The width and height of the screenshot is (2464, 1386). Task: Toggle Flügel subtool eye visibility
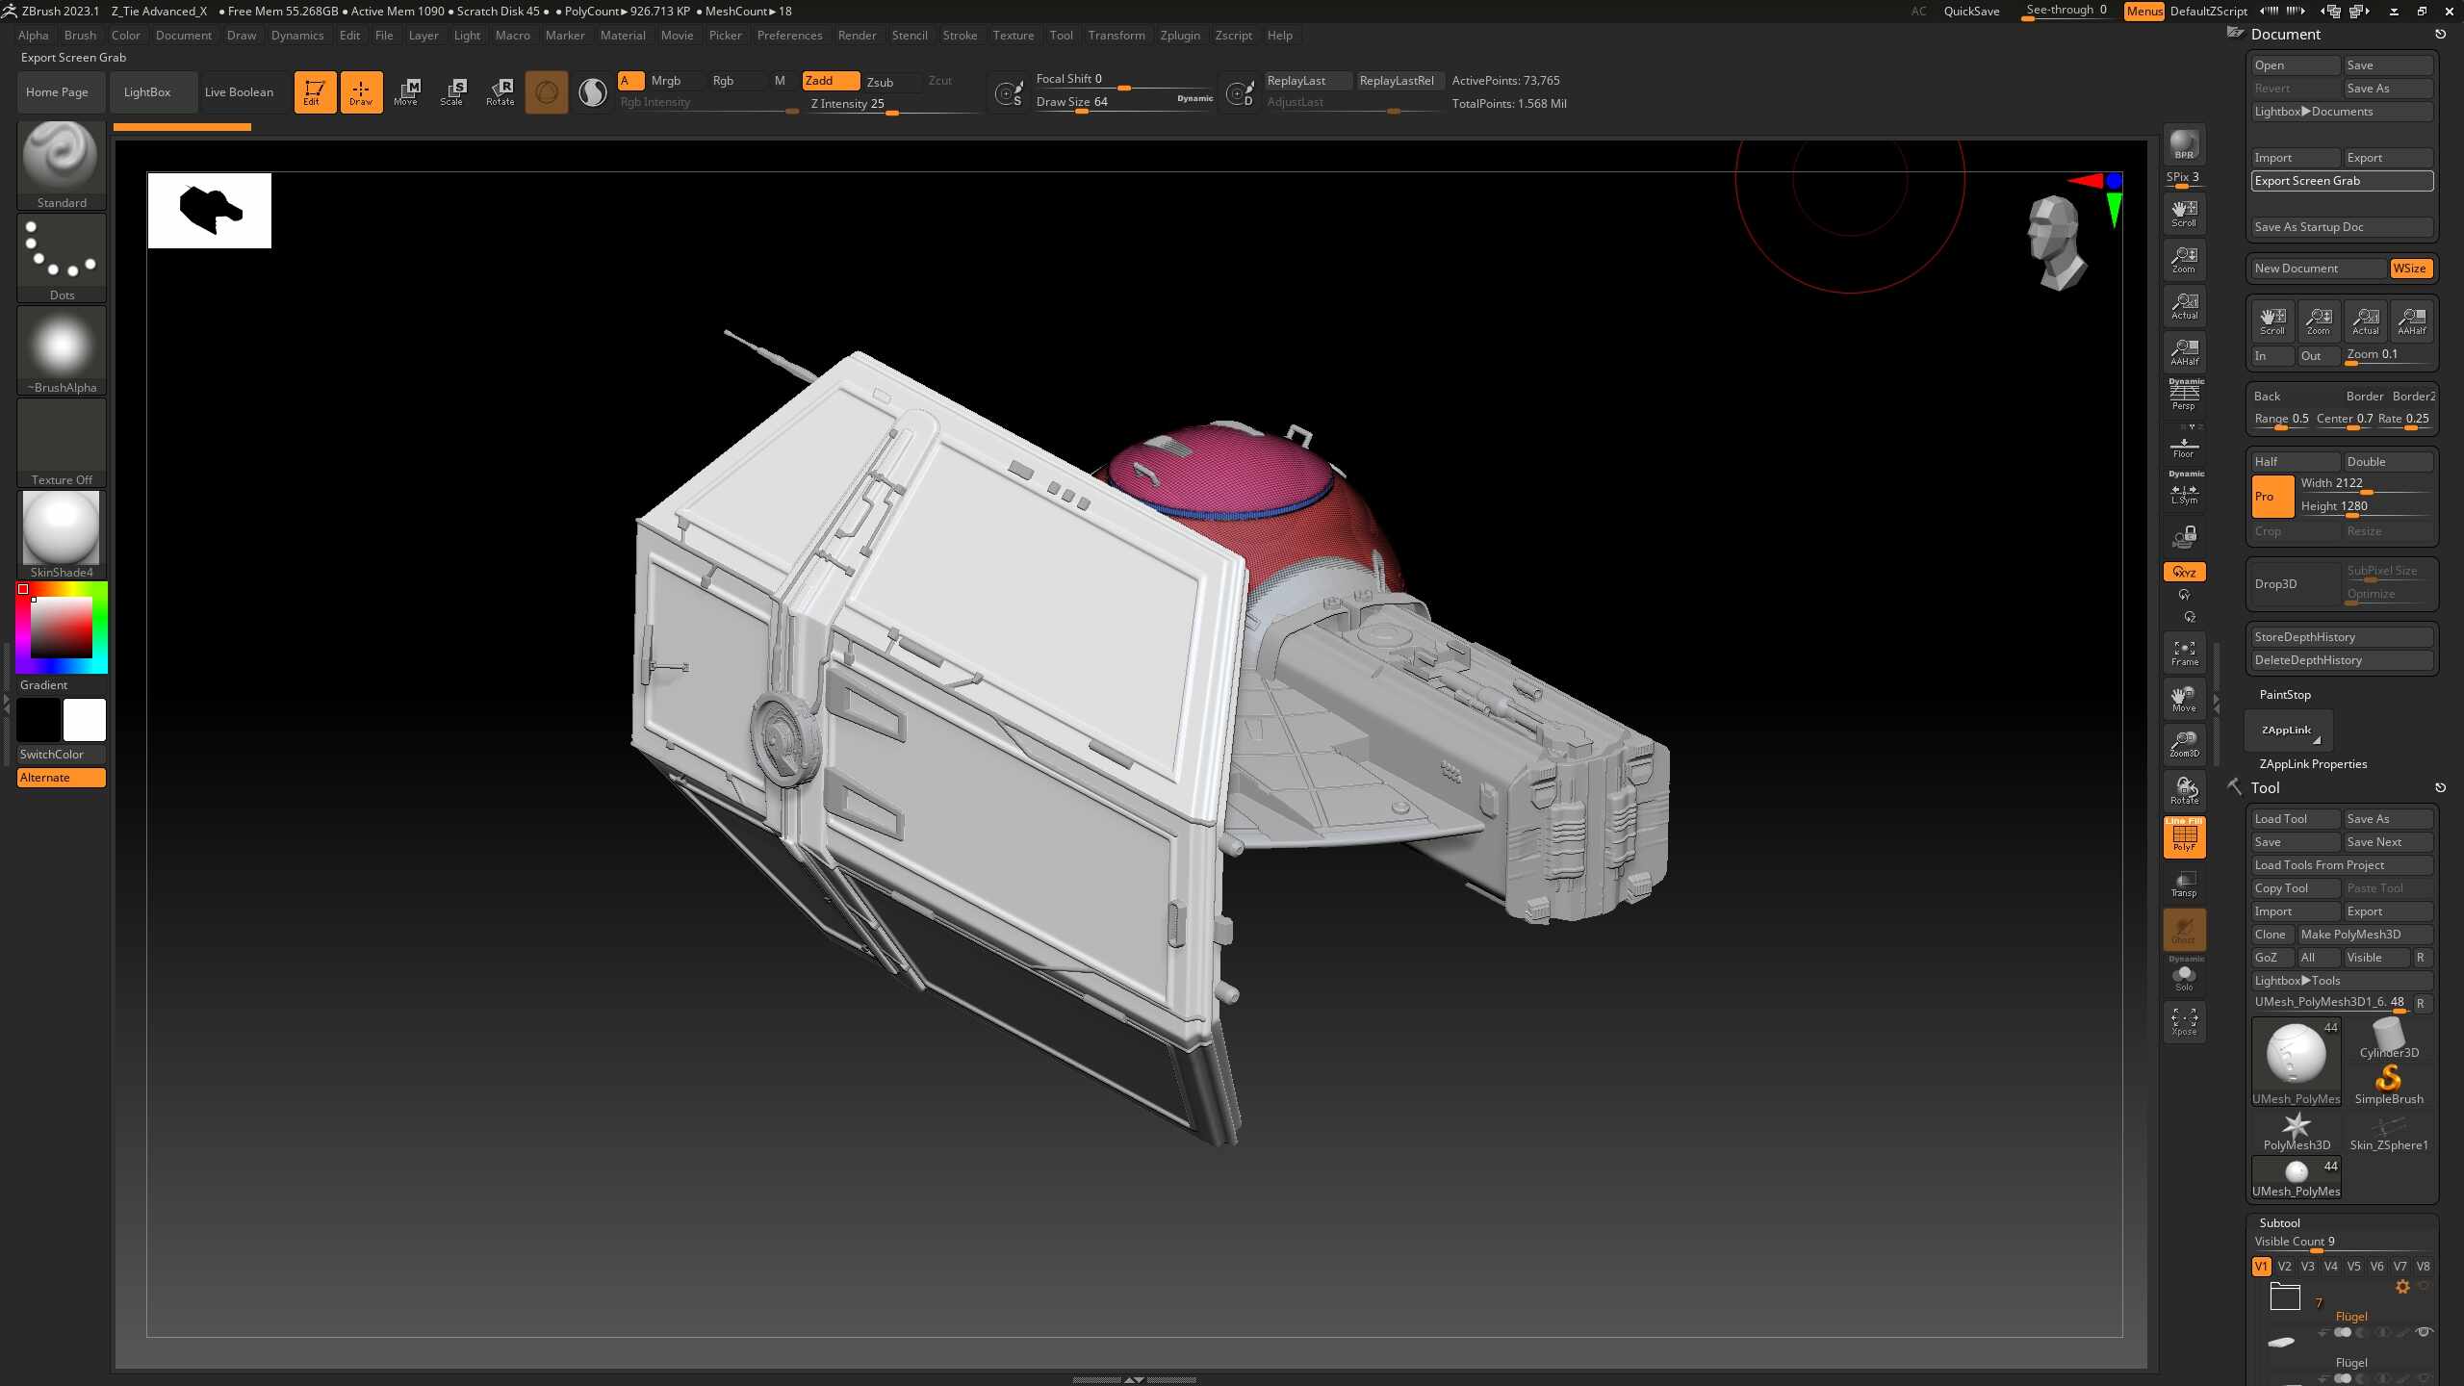2424,1332
